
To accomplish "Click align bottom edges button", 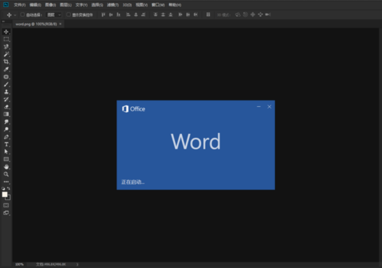I will tap(118, 15).
